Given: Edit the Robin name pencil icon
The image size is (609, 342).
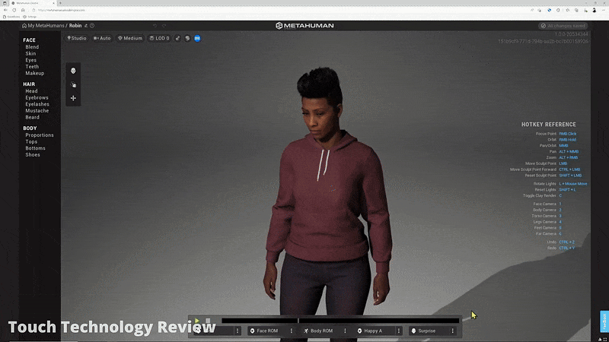Looking at the screenshot, I should pos(86,26).
